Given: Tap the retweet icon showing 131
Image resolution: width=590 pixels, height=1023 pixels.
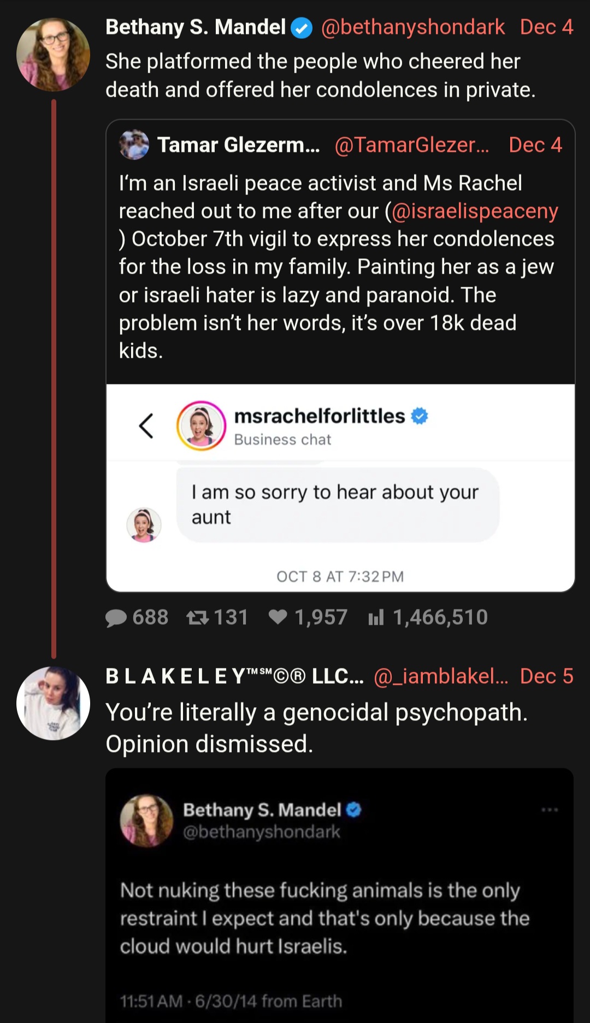Looking at the screenshot, I should (197, 618).
